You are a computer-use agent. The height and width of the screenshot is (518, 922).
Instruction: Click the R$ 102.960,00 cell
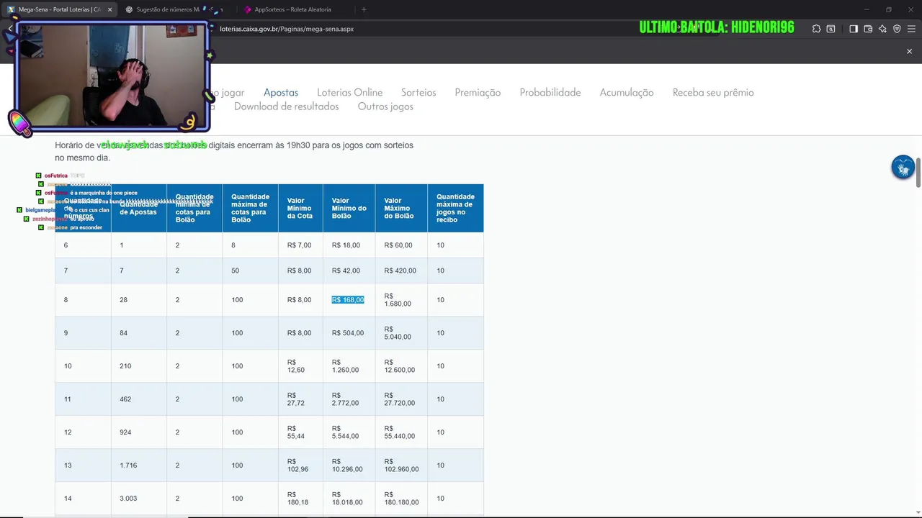(x=401, y=465)
